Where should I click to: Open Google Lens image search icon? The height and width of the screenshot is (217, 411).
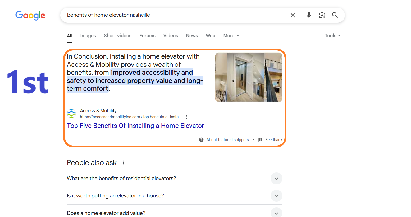coord(322,15)
